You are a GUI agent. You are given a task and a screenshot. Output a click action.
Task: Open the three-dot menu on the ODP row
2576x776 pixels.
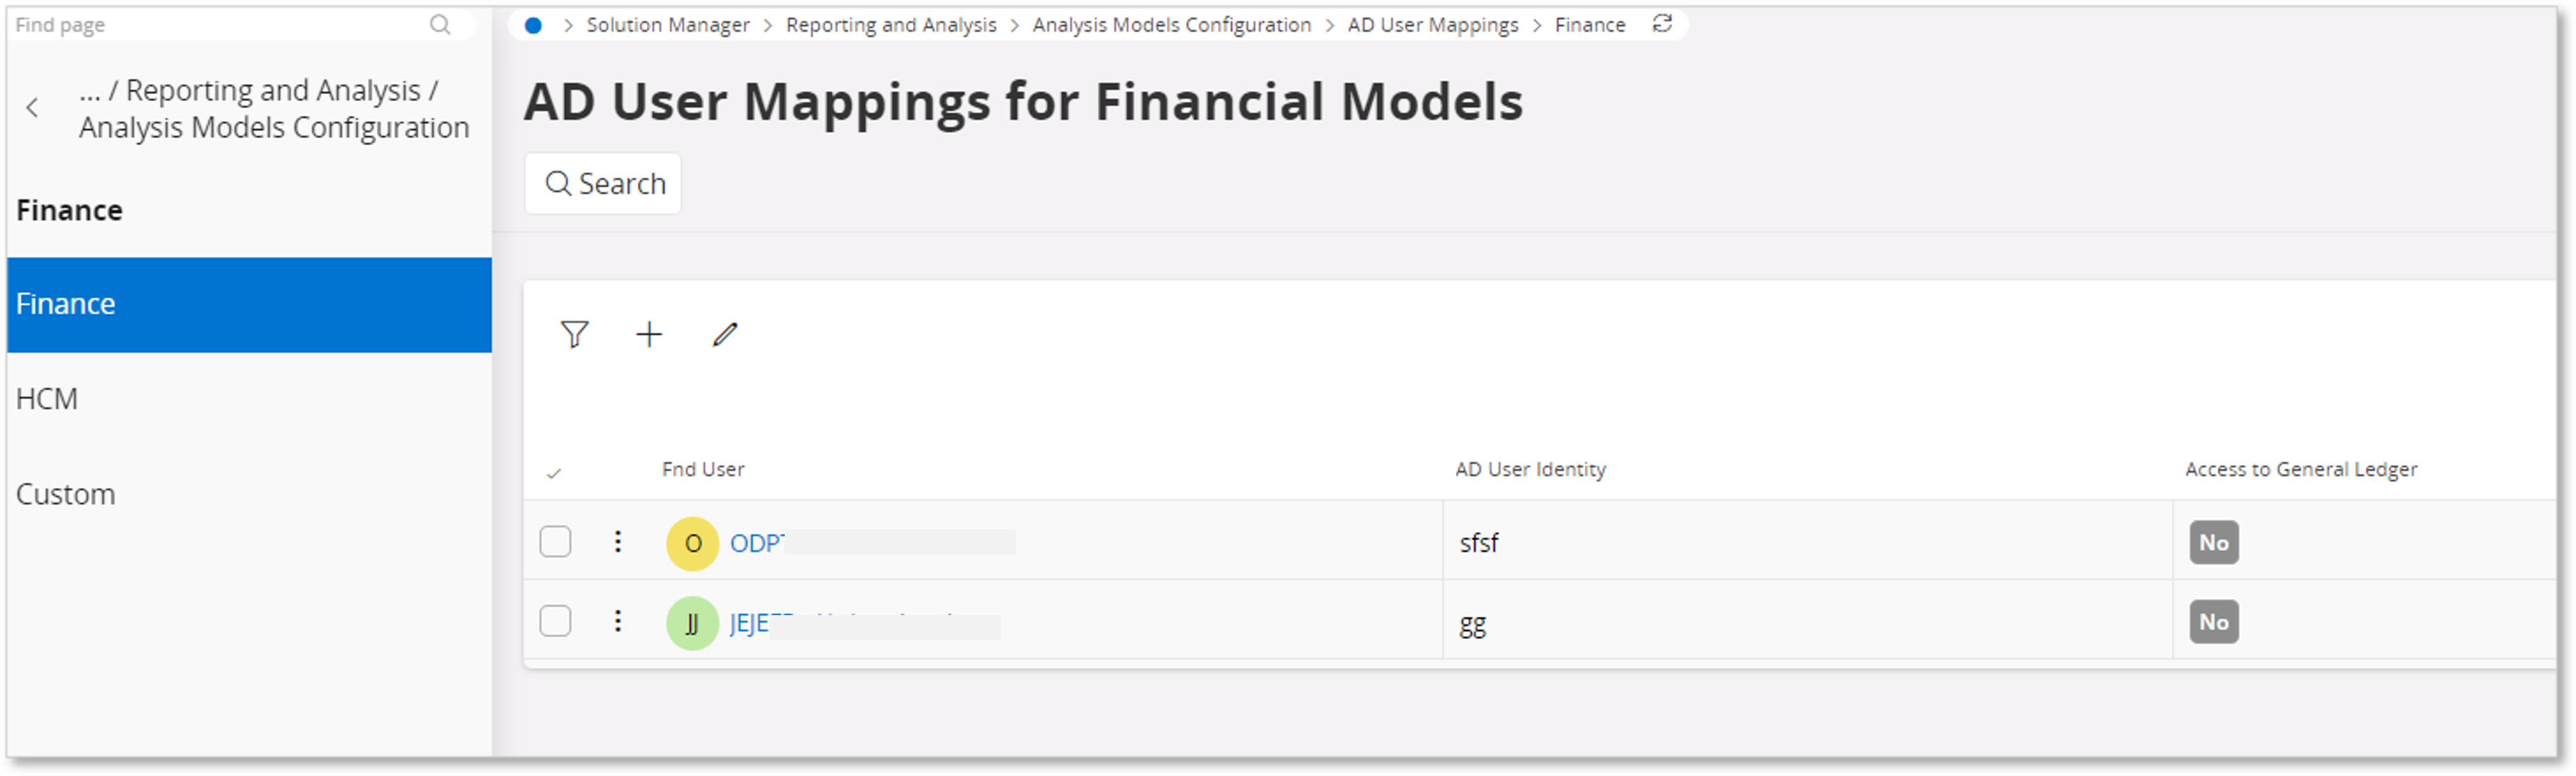618,541
